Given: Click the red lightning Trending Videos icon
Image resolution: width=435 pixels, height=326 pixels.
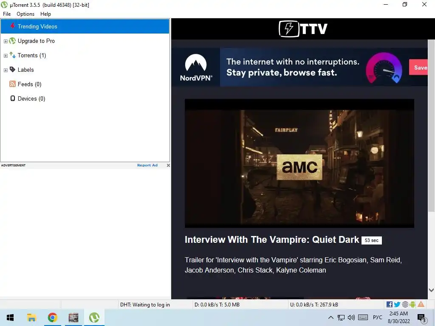Looking at the screenshot, I should click(x=12, y=26).
